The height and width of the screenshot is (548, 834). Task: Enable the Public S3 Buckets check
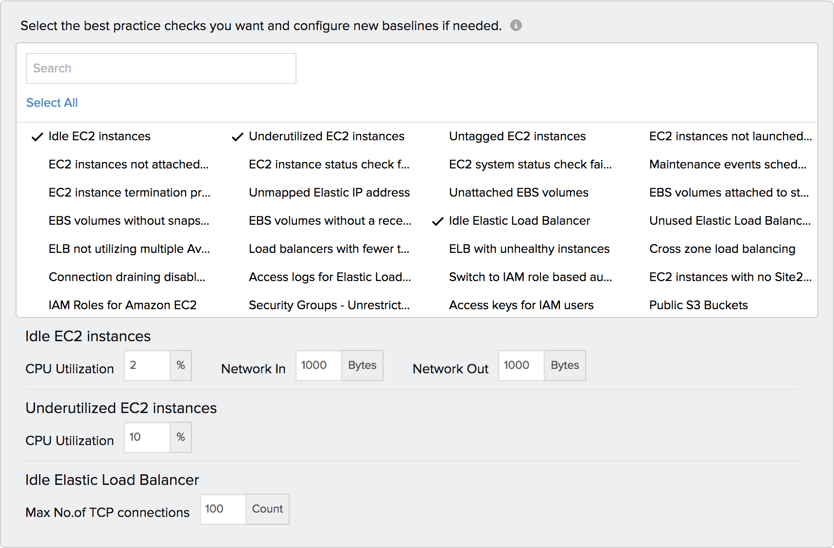tap(698, 305)
